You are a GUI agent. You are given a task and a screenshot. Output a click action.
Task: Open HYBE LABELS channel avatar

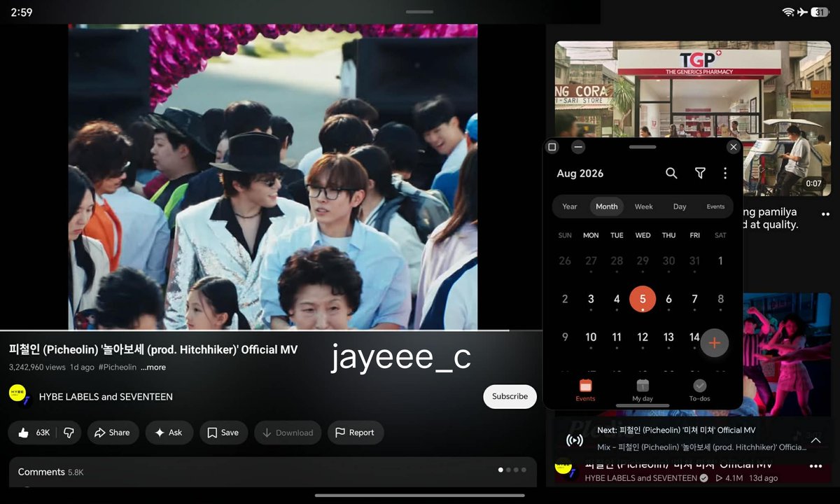coord(18,394)
